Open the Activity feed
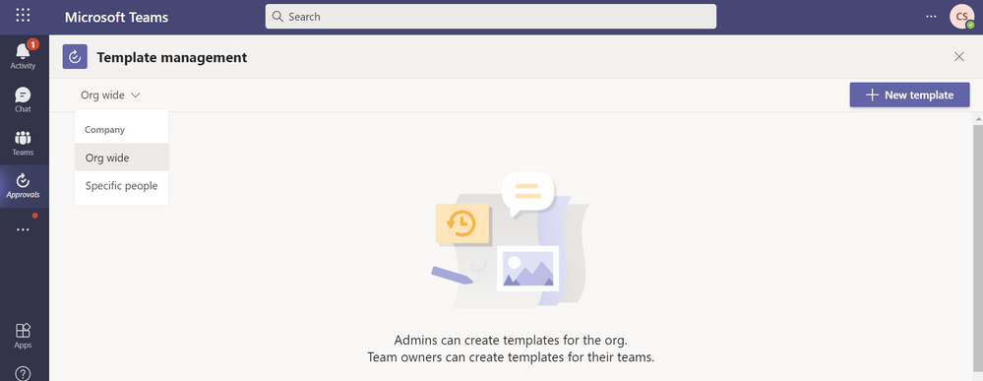Screen dimensions: 983x381 pyautogui.click(x=24, y=55)
